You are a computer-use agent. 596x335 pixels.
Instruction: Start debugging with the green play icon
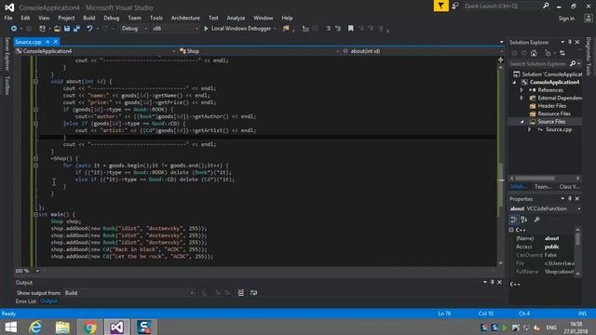[206, 29]
